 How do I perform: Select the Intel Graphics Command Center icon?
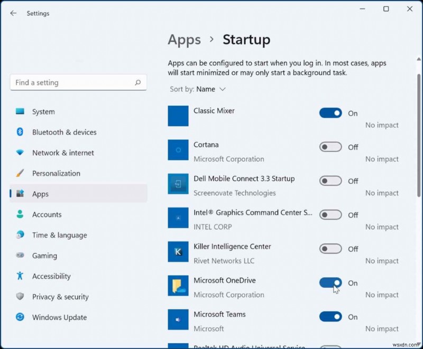(178, 218)
